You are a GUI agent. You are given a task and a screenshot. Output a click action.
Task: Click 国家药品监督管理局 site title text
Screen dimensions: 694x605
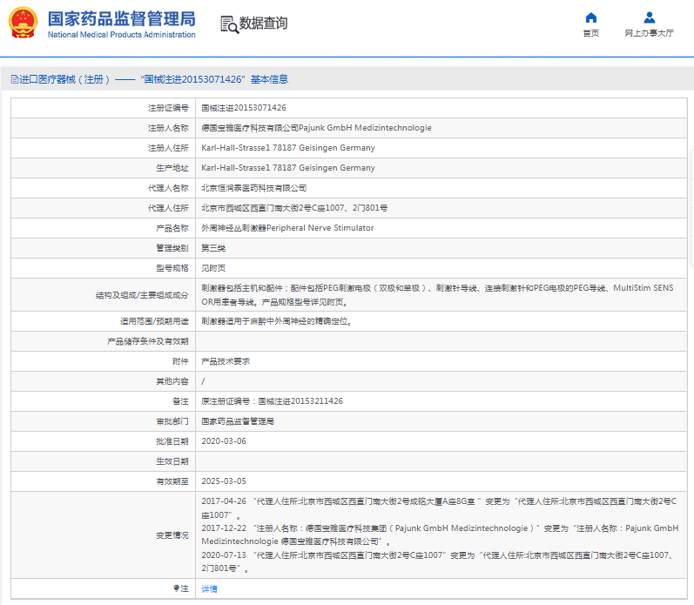click(x=121, y=18)
